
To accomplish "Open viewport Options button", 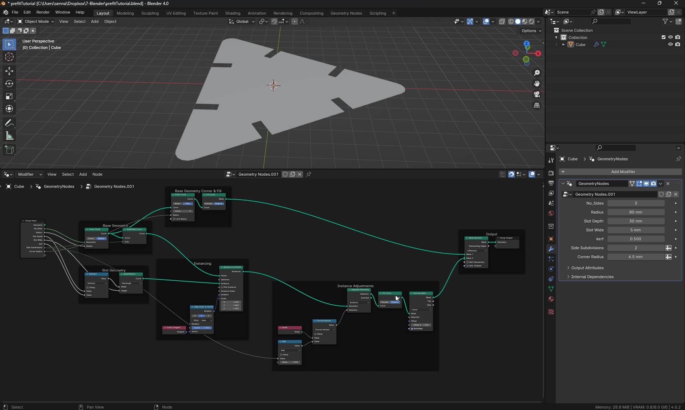I will click(531, 31).
